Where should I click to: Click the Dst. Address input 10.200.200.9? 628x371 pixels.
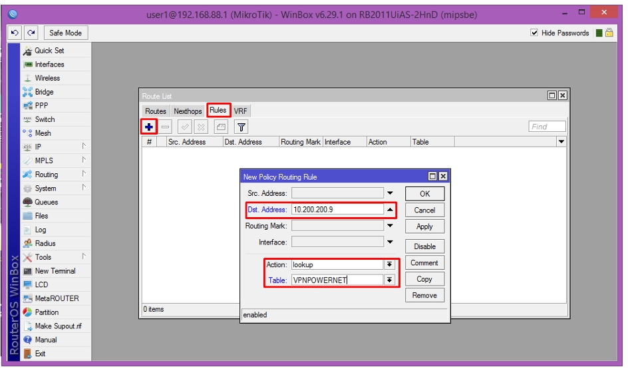(337, 209)
